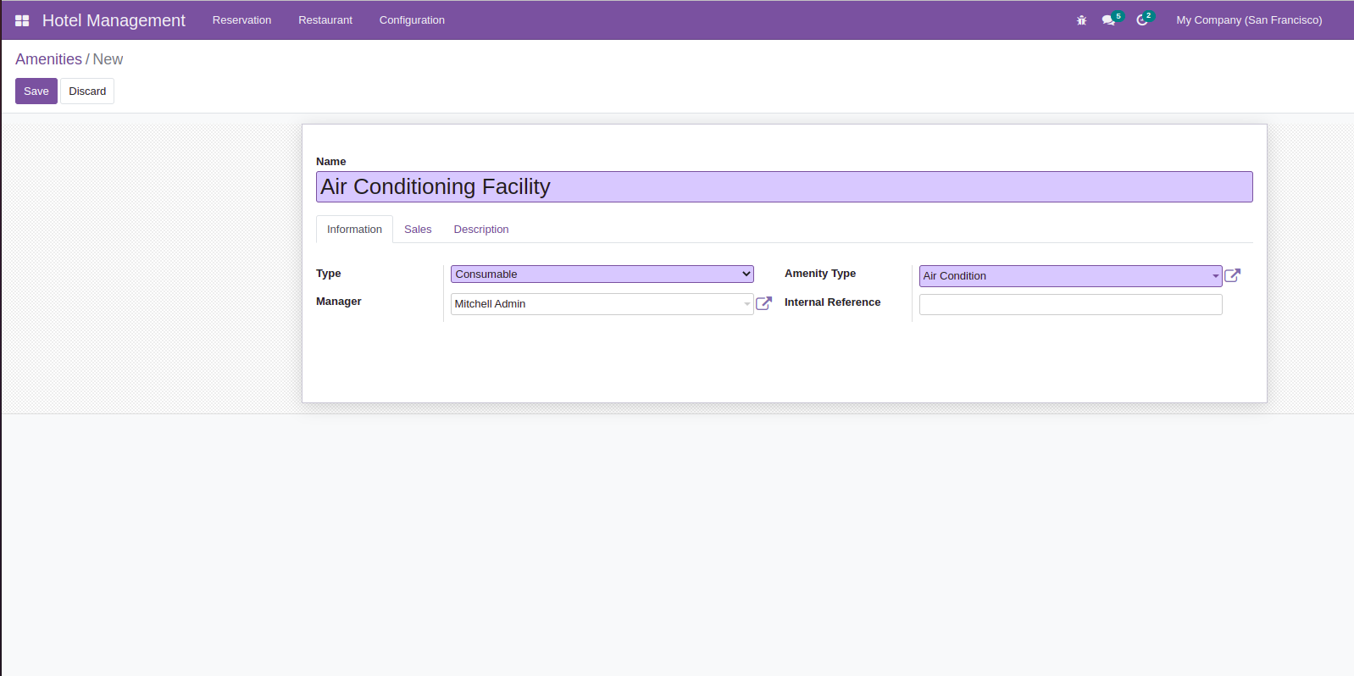Viewport: 1354px width, 676px height.
Task: Expand the Type Consumable dropdown
Action: pyautogui.click(x=602, y=274)
